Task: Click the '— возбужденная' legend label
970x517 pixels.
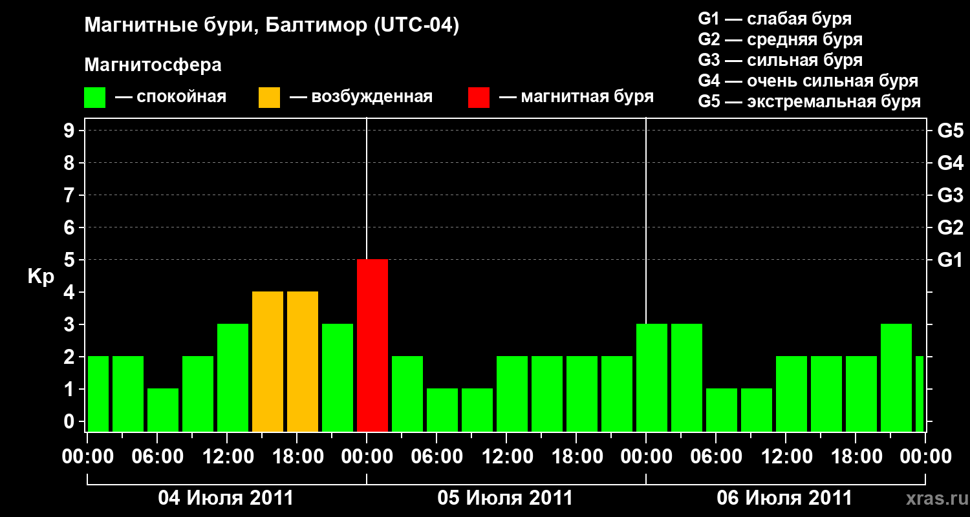Action: pyautogui.click(x=361, y=98)
